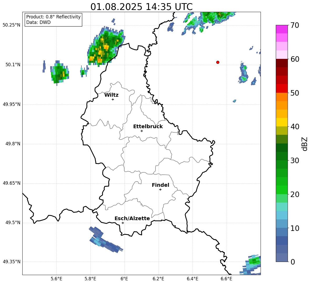Click colorbar tick label 30

(294, 161)
